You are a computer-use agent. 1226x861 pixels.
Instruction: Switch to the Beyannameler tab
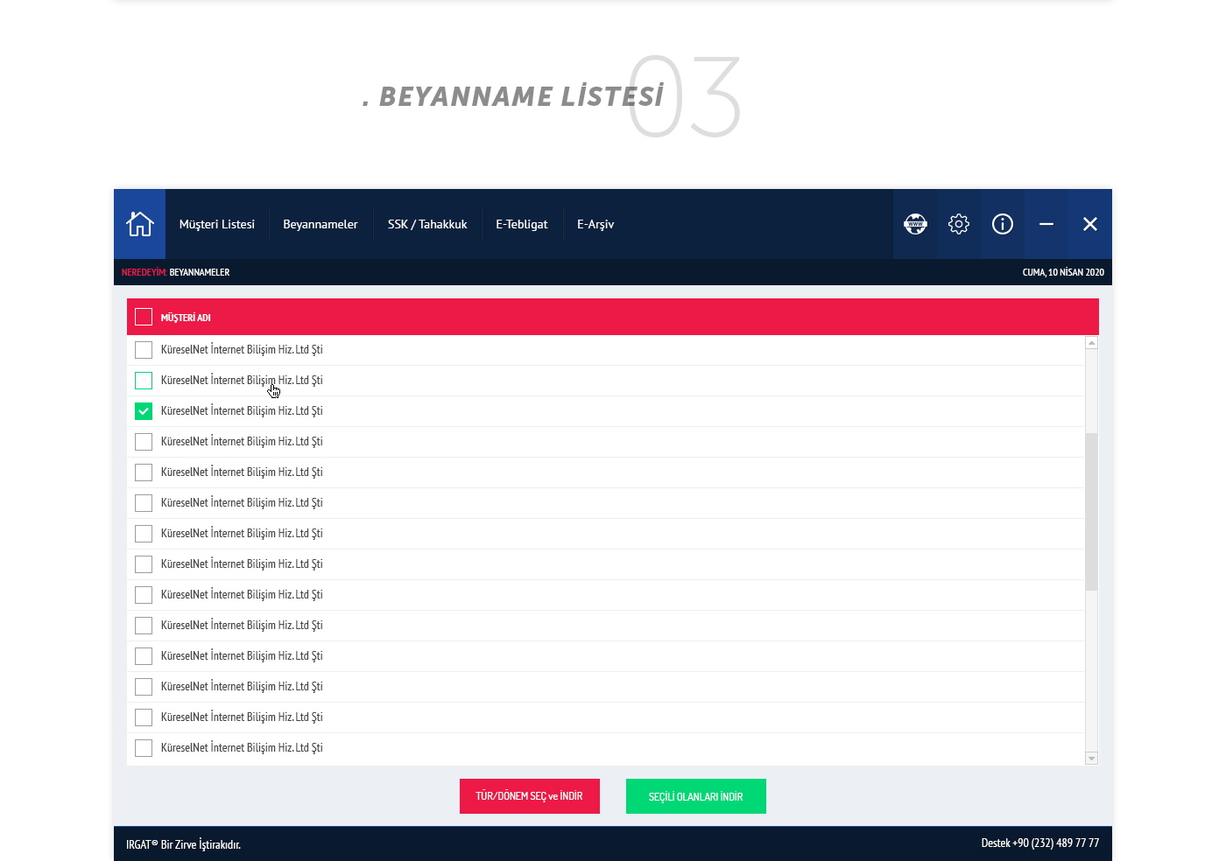coord(321,224)
